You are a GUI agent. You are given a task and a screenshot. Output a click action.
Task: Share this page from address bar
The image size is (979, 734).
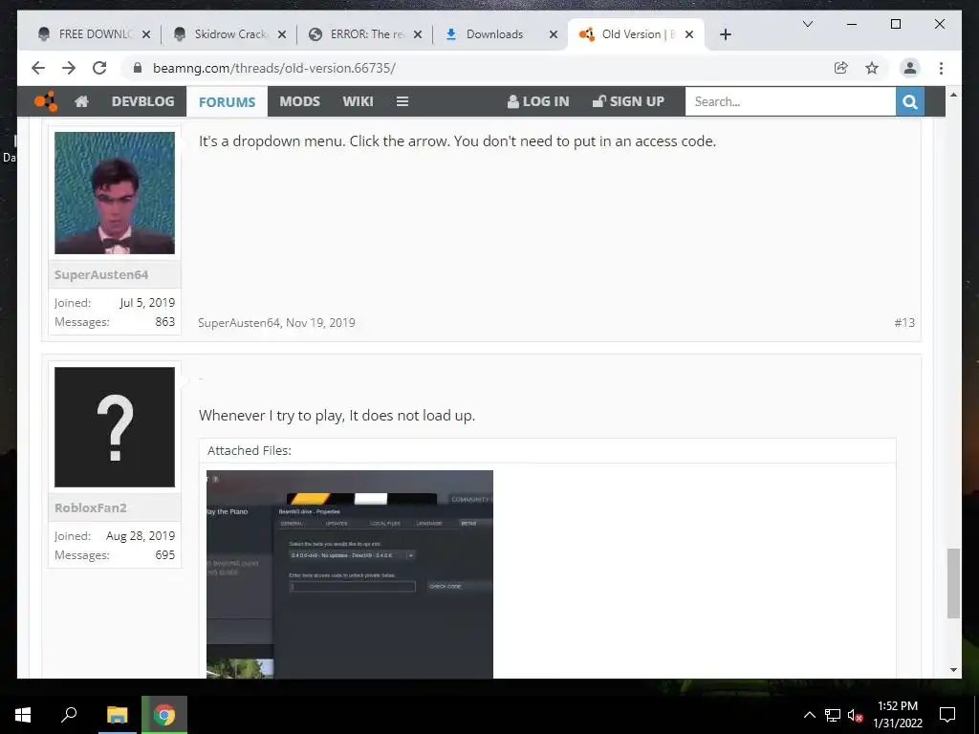[841, 68]
